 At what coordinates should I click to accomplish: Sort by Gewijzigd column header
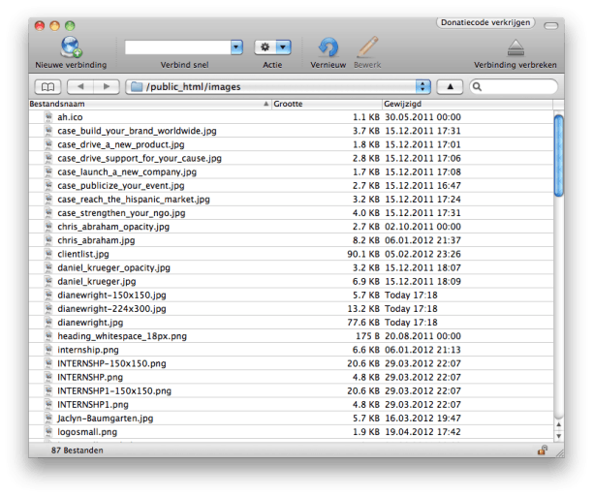tap(467, 104)
